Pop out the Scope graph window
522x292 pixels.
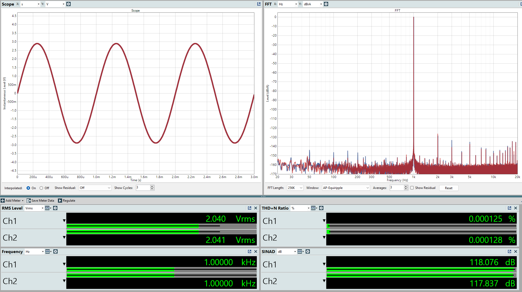(x=259, y=4)
